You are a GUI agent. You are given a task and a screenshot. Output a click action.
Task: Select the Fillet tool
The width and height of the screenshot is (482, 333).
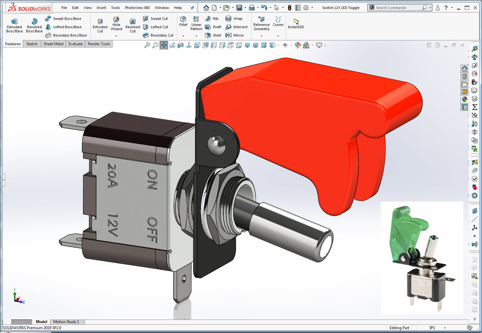point(183,21)
